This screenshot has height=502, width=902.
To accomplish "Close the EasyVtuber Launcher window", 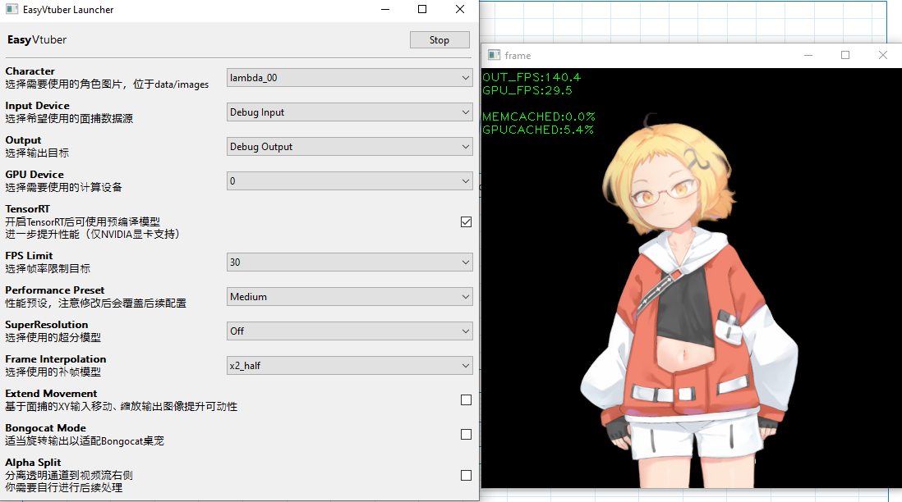I will (x=460, y=9).
